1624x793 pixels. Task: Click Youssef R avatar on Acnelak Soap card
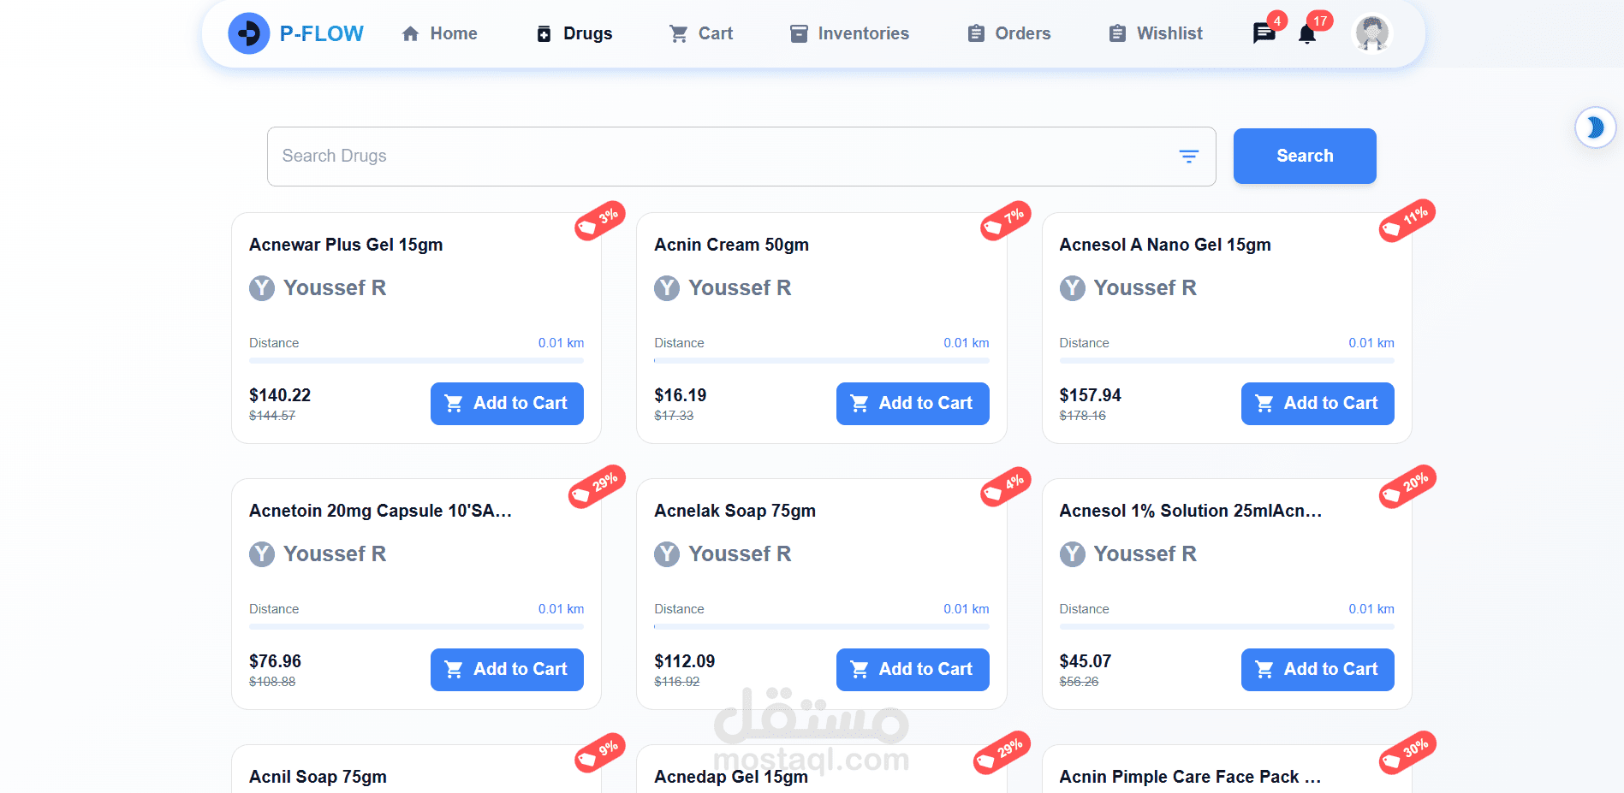coord(667,554)
